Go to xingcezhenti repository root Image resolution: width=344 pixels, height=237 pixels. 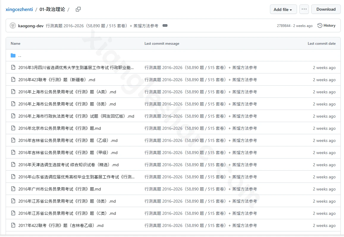[x=19, y=9]
